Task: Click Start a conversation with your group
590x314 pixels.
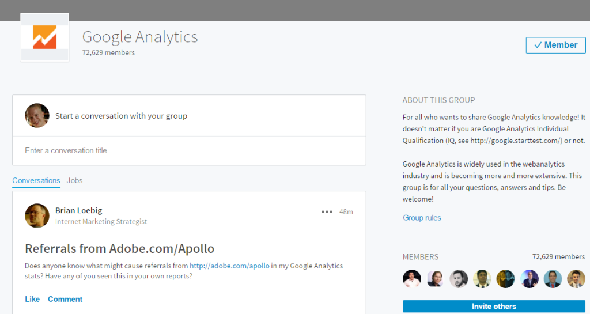Action: (121, 116)
